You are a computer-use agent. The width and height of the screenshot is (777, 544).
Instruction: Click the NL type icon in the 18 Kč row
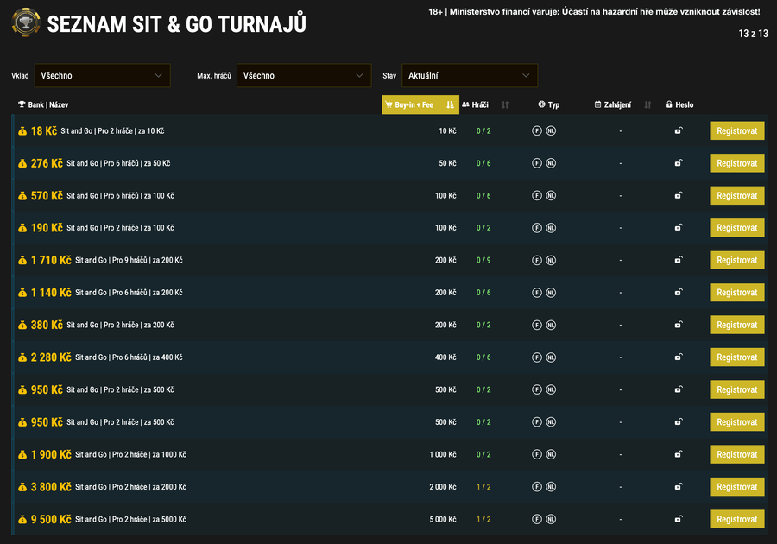tap(551, 130)
